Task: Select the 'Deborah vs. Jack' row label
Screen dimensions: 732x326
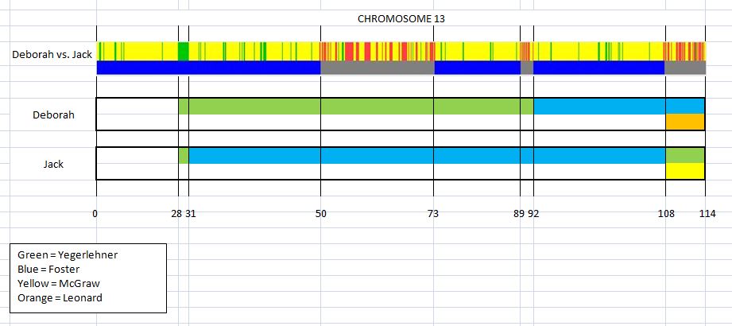Action: (x=48, y=55)
